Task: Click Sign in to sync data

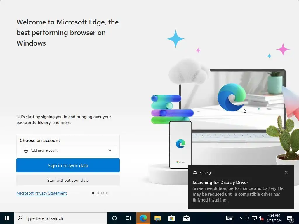Action: pos(68,165)
